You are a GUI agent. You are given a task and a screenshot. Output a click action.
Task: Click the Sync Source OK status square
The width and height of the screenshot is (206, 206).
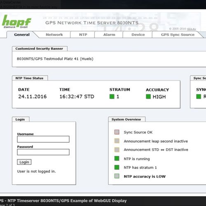point(117,132)
